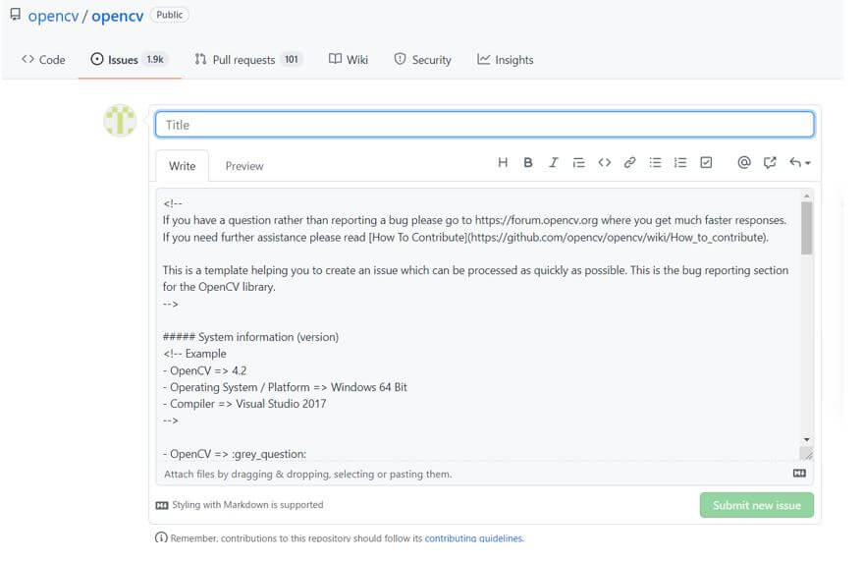The image size is (863, 563).
Task: Click the Public badge
Action: [x=170, y=15]
